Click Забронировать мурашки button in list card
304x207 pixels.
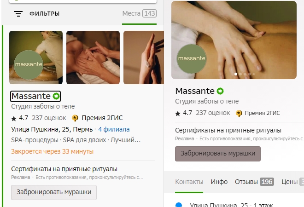click(54, 192)
